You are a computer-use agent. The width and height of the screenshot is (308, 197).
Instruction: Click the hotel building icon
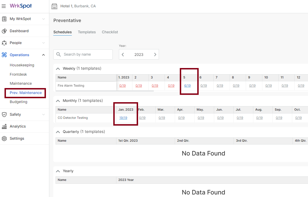54,6
